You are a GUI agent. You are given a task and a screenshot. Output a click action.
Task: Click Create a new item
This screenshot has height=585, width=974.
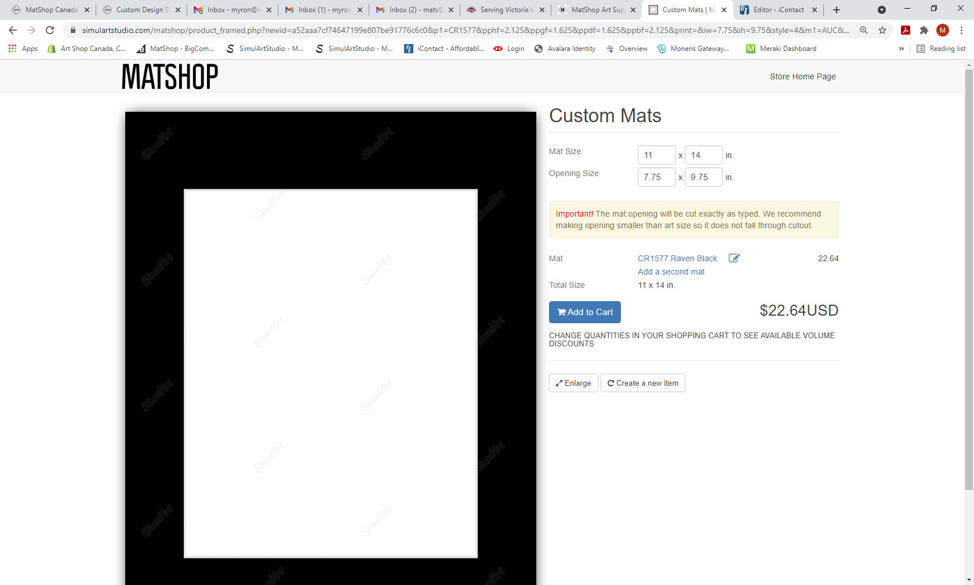pyautogui.click(x=642, y=383)
